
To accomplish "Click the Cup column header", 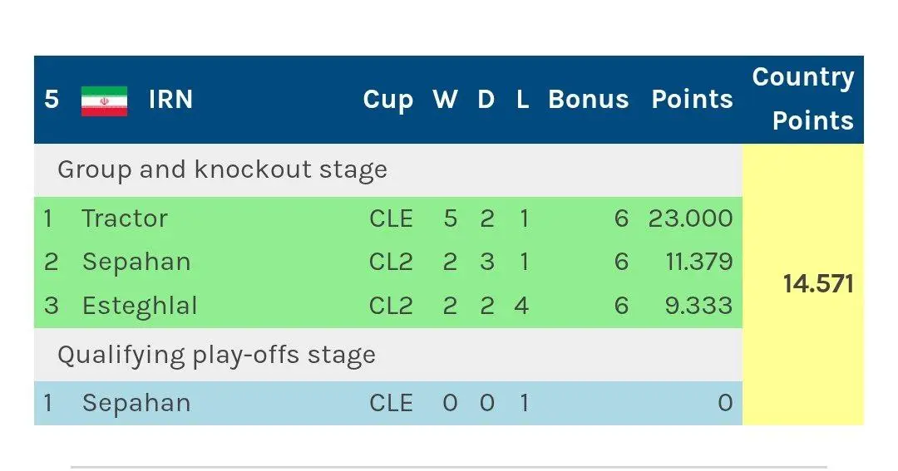I will (388, 100).
